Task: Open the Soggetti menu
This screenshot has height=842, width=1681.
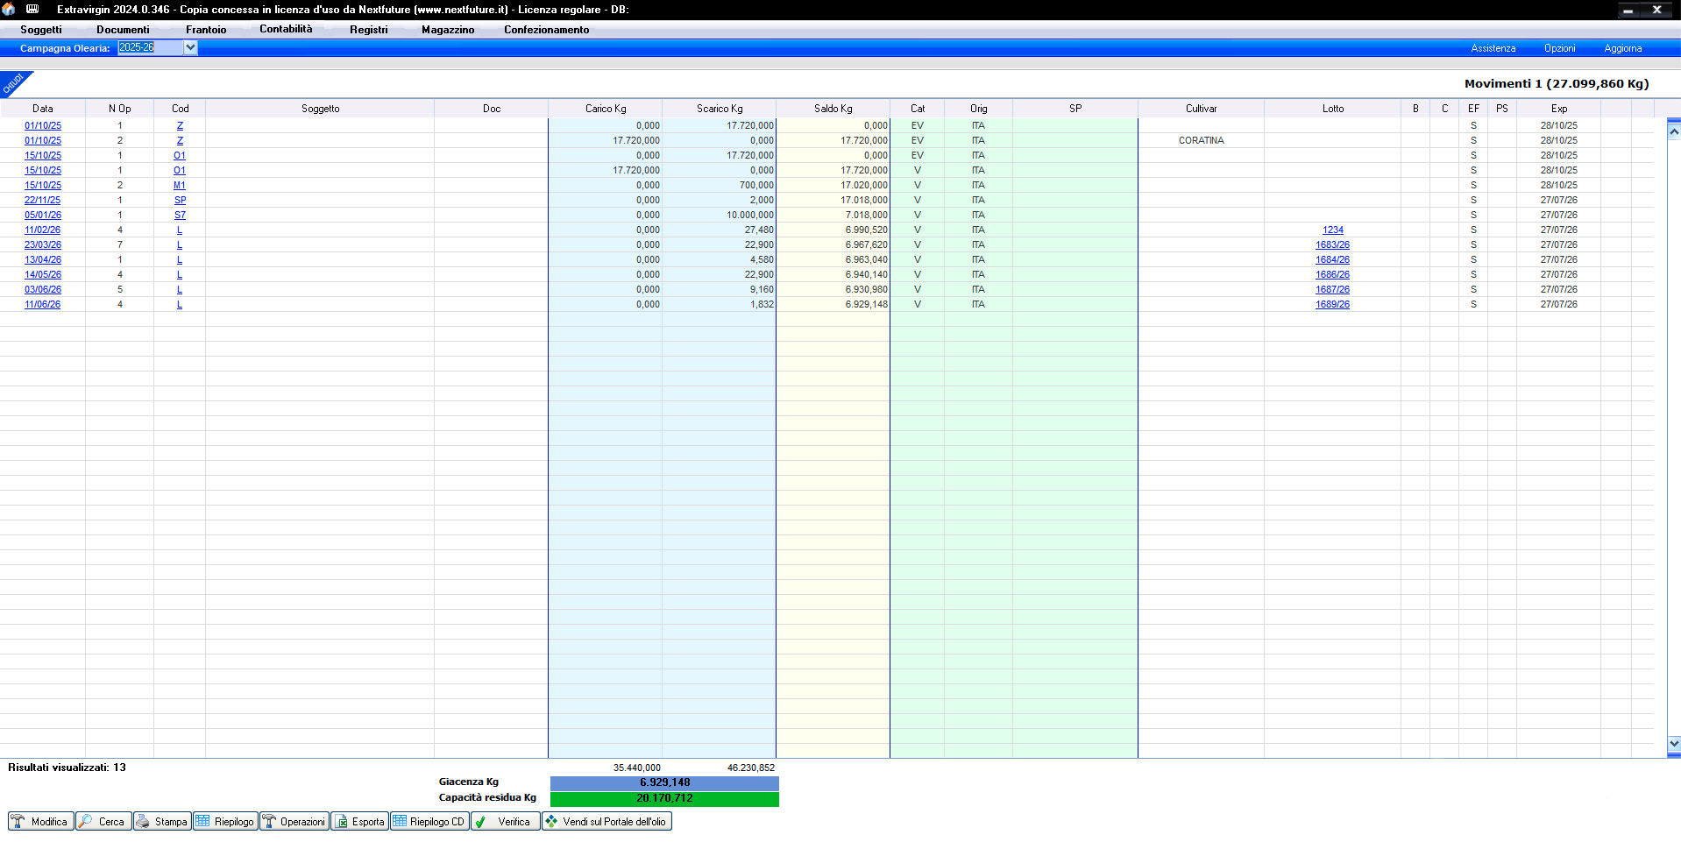Action: (x=41, y=29)
